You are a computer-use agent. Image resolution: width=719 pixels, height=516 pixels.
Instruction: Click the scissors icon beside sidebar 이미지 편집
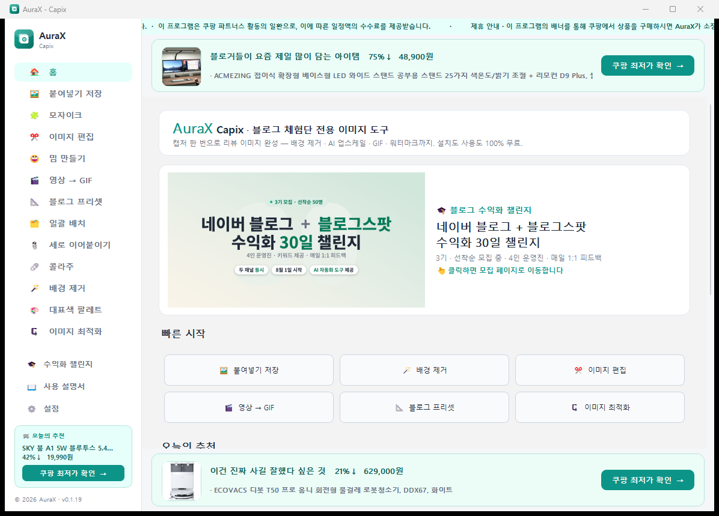click(x=34, y=137)
